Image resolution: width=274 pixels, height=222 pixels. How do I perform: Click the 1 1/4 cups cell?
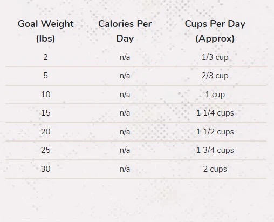click(215, 113)
